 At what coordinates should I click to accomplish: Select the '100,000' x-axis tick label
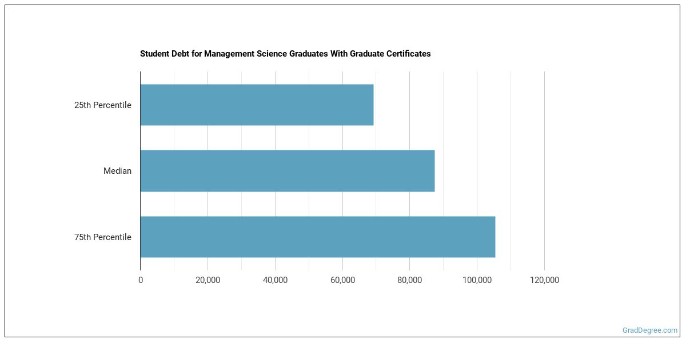tap(477, 280)
